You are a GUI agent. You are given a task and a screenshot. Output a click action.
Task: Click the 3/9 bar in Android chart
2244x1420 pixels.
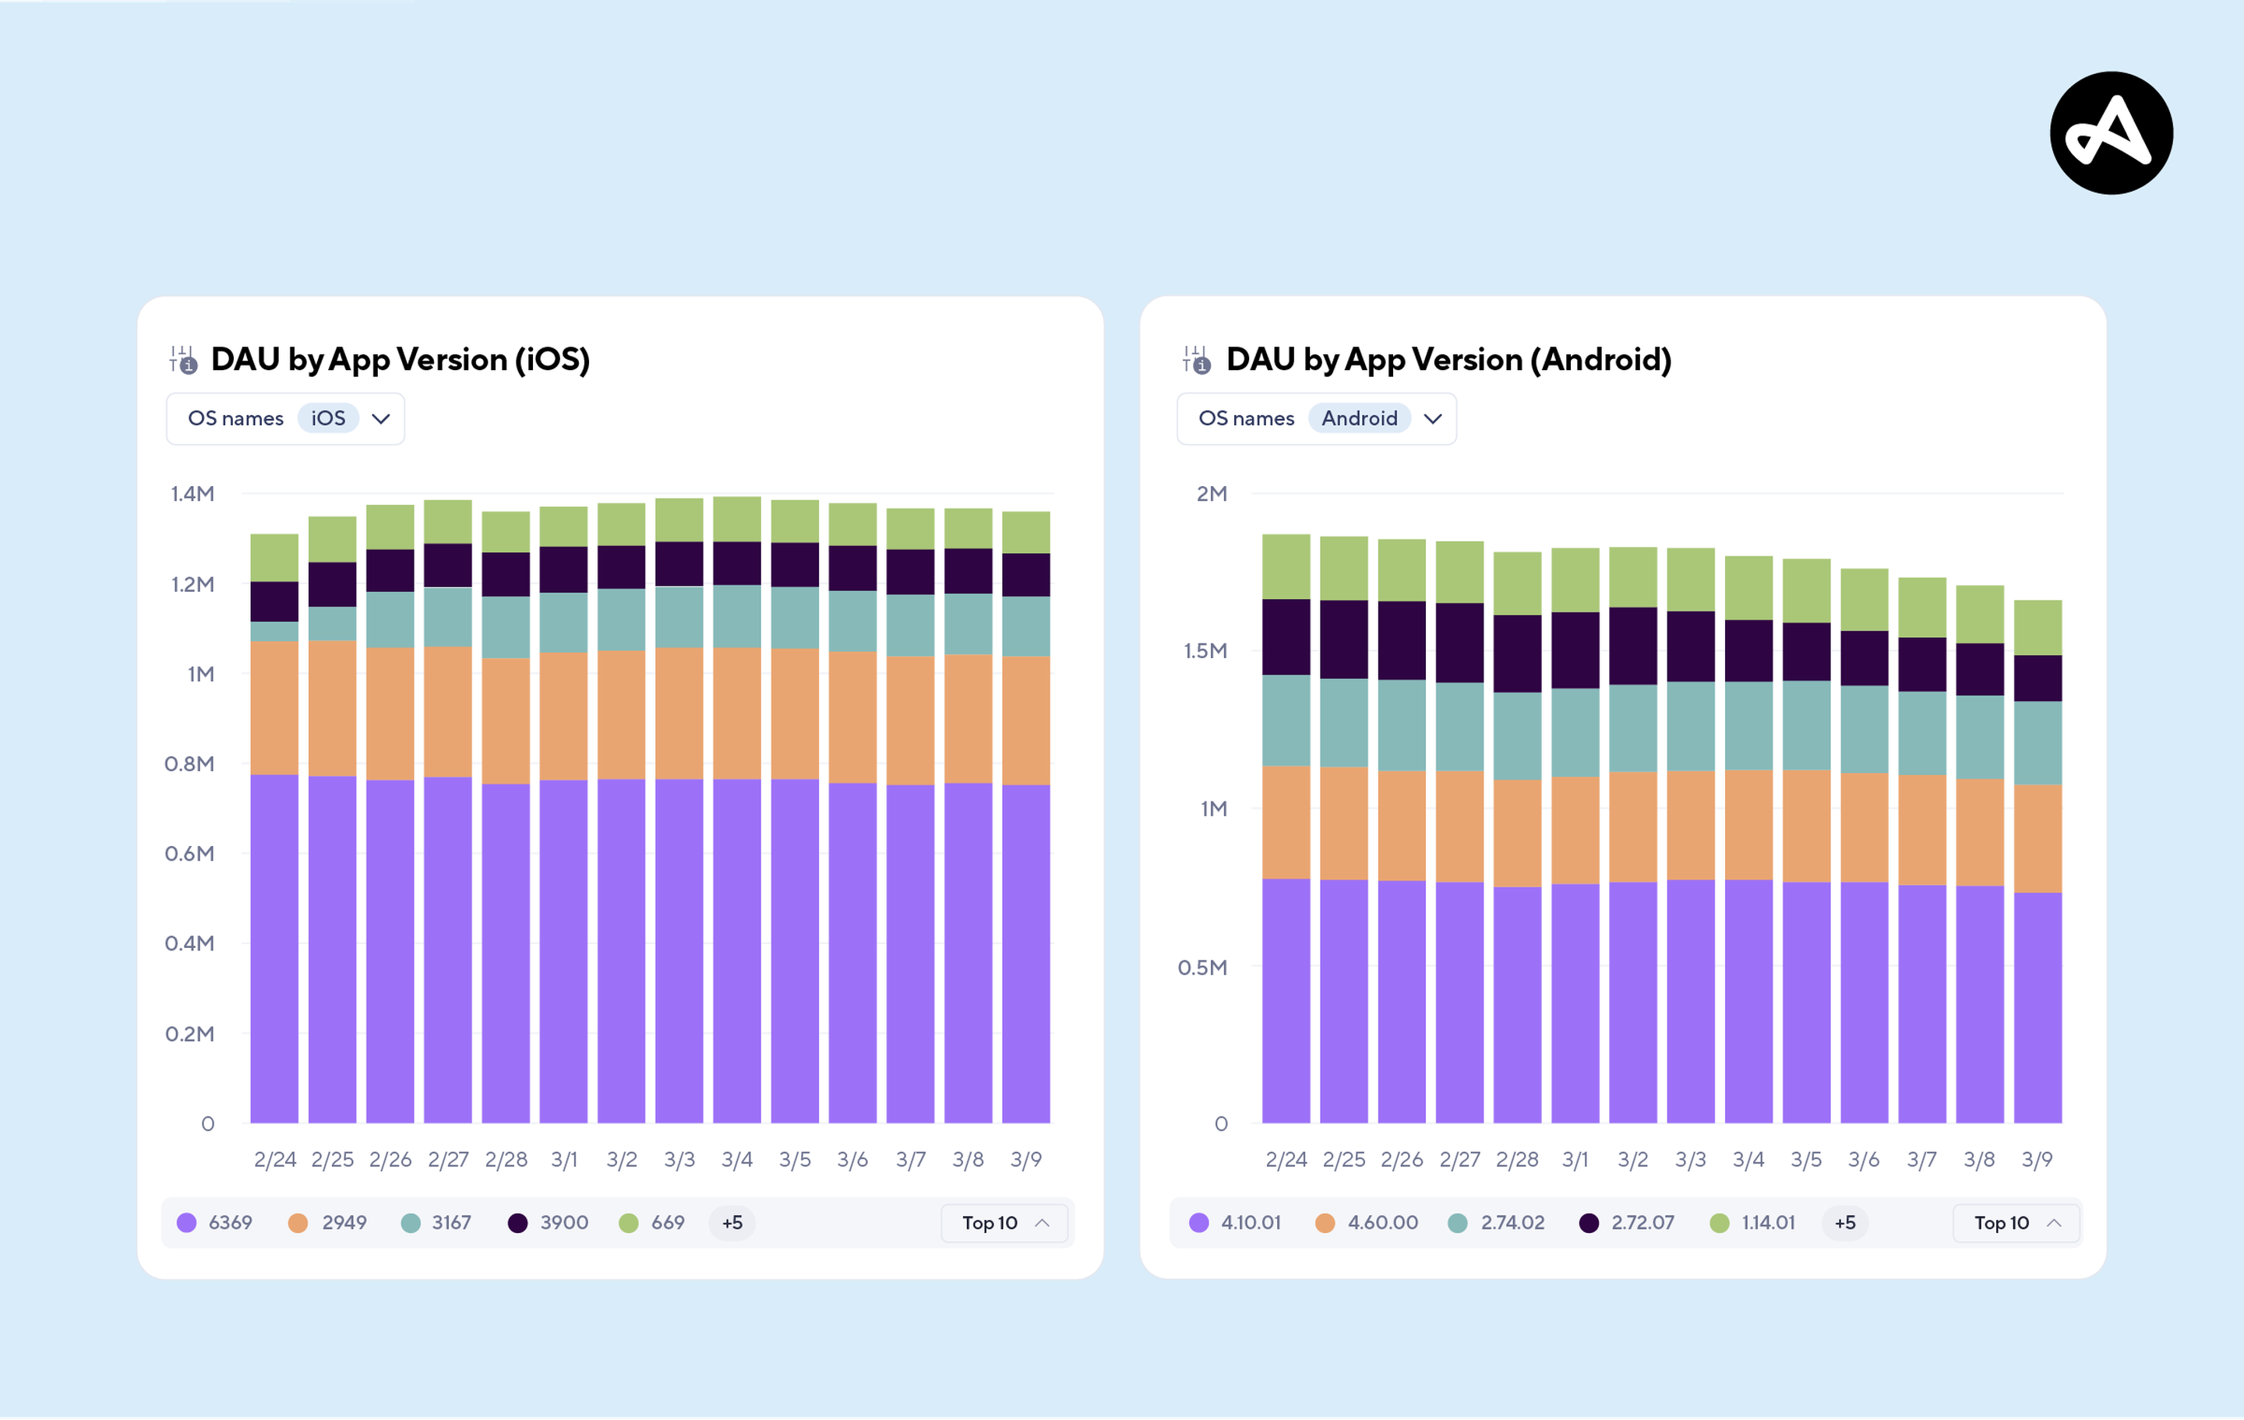point(2037,862)
